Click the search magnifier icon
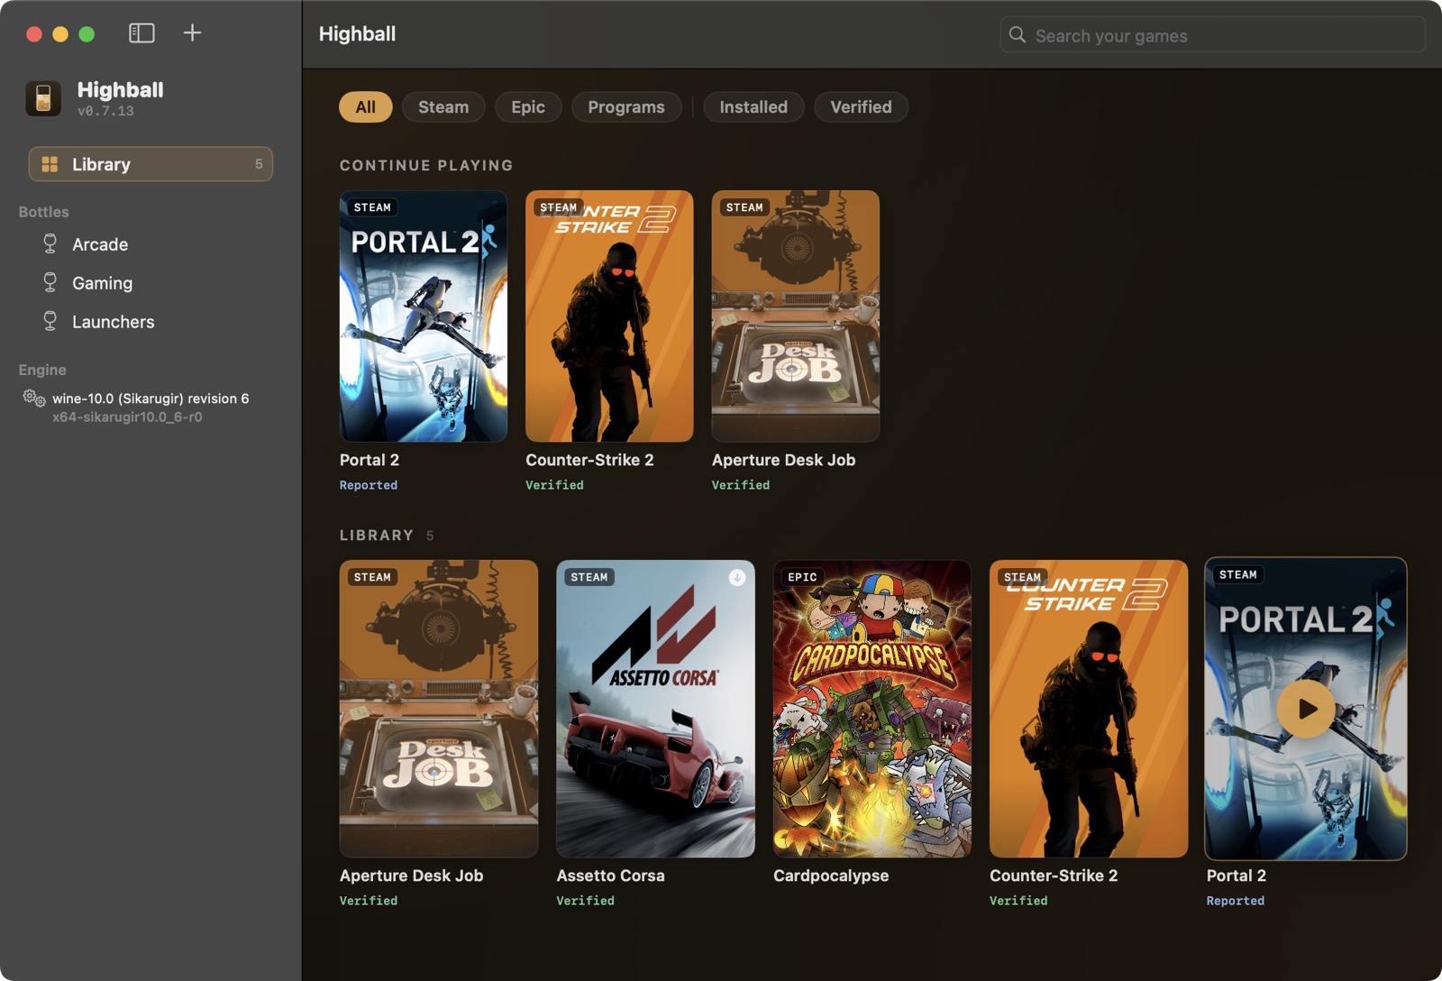Viewport: 1442px width, 981px height. coord(1018,35)
